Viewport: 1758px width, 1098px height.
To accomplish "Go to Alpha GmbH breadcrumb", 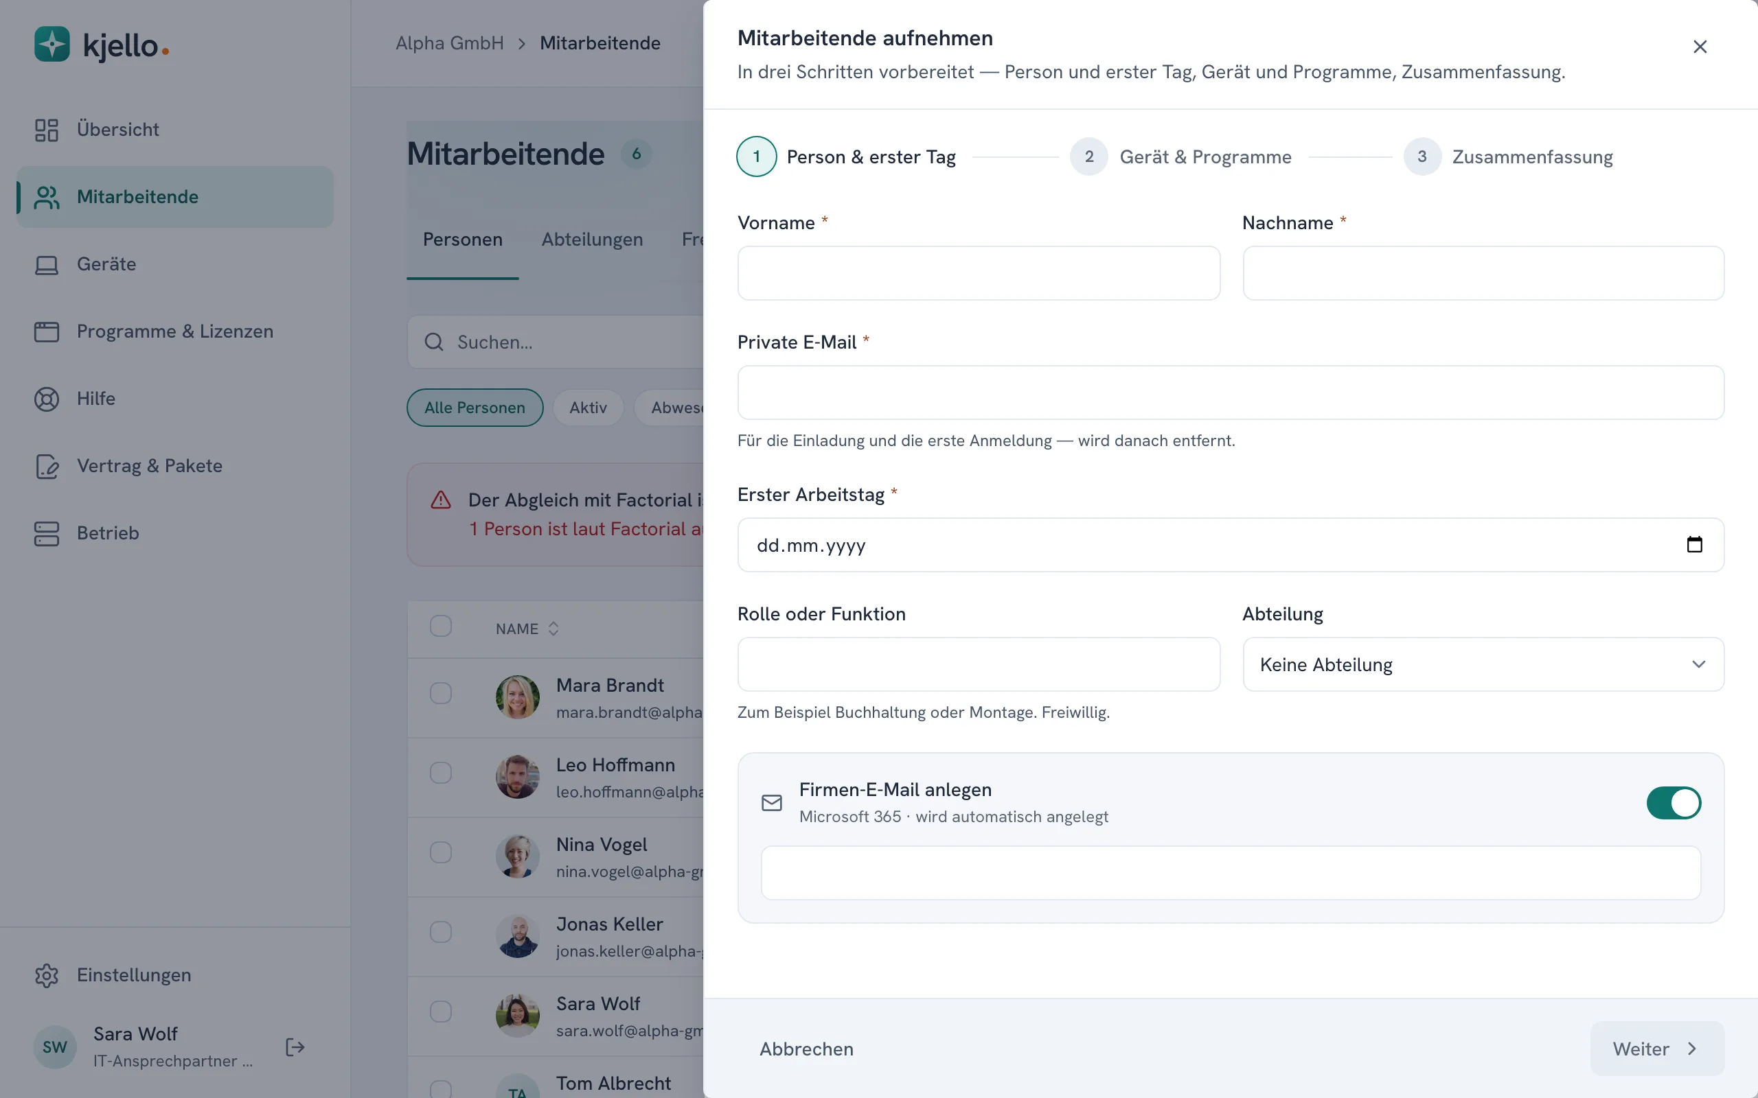I will pyautogui.click(x=450, y=43).
